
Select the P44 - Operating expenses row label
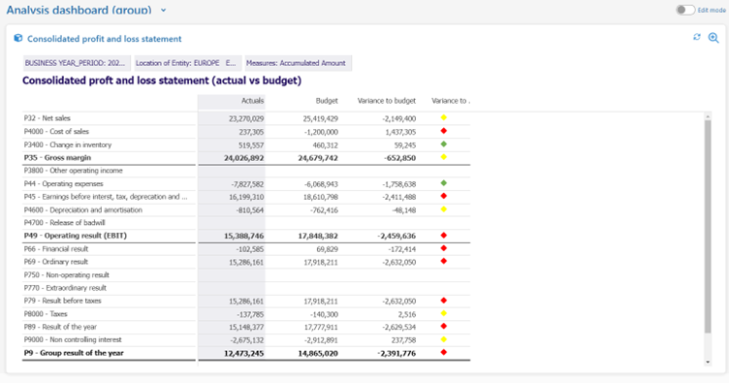click(x=63, y=183)
